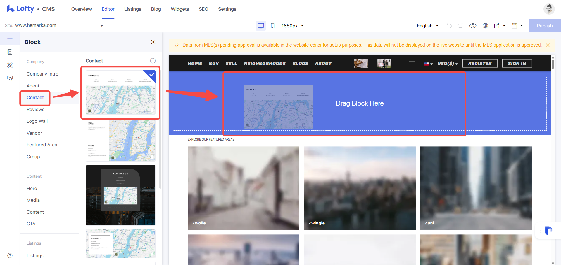Switch to the SEO tab
The width and height of the screenshot is (561, 265).
[203, 9]
